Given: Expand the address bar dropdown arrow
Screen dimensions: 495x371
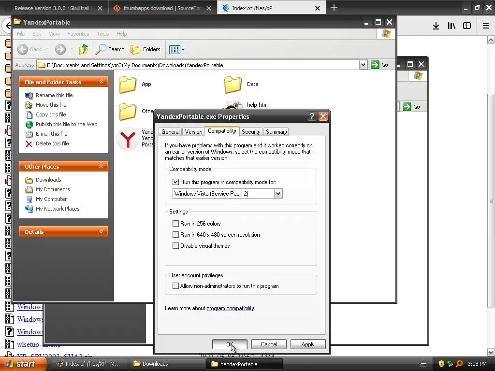Looking at the screenshot, I should [x=363, y=65].
